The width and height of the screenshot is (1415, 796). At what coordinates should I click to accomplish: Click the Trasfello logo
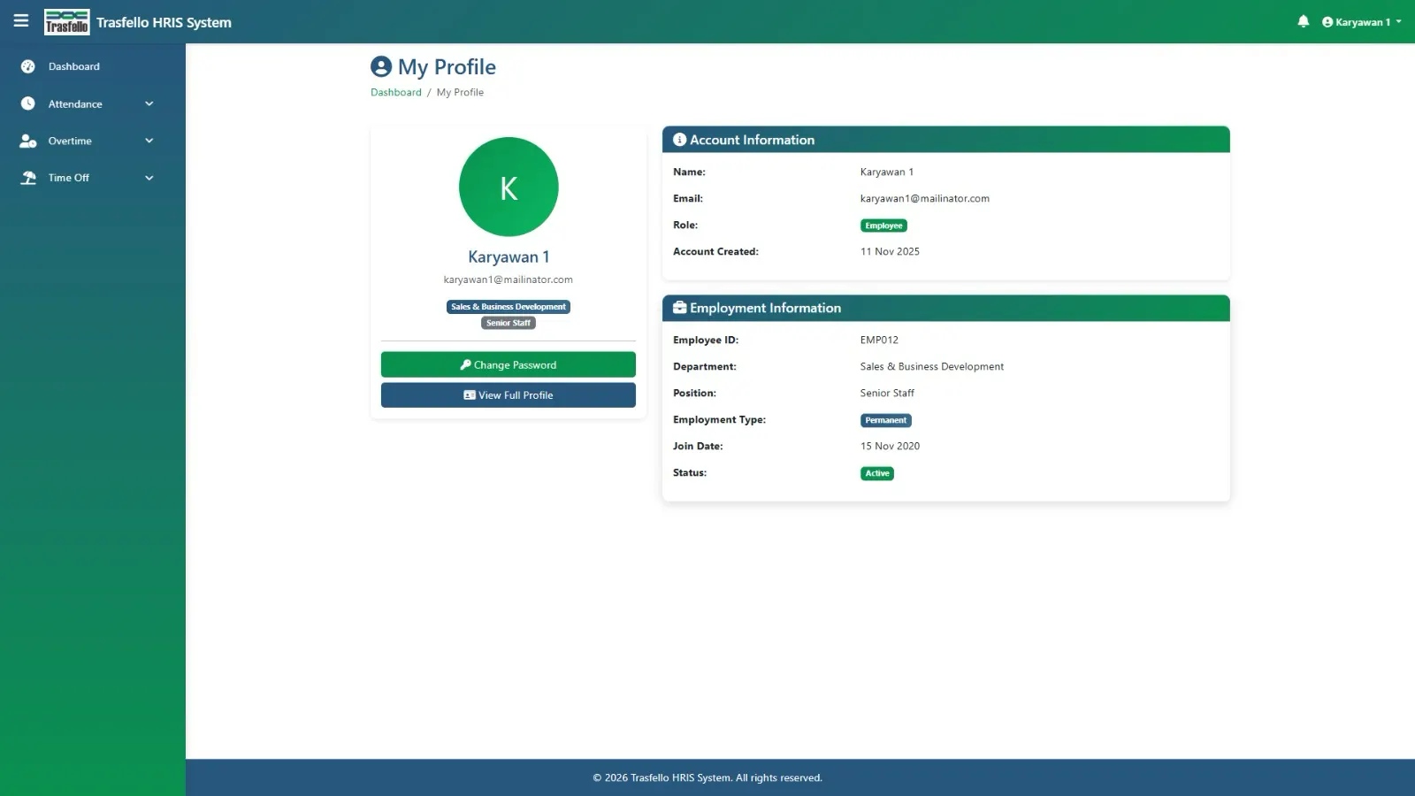point(67,22)
